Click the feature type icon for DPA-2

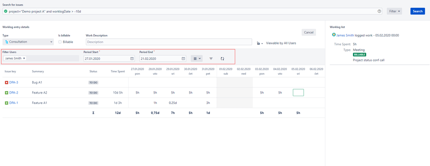6,93
